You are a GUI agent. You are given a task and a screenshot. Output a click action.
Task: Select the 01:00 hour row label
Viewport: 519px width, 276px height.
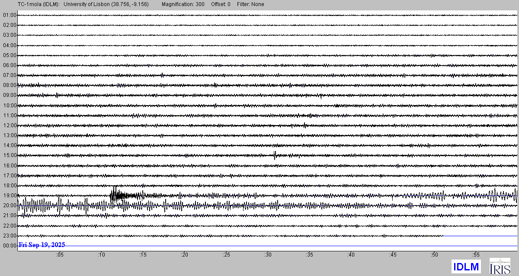[x=10, y=15]
